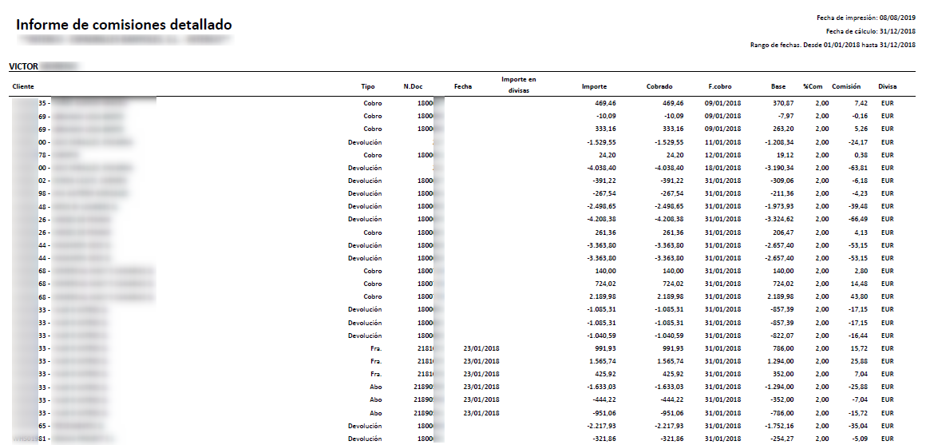Click the 'Informe de comisiones detallado' report title
This screenshot has height=445, width=926.
click(124, 25)
